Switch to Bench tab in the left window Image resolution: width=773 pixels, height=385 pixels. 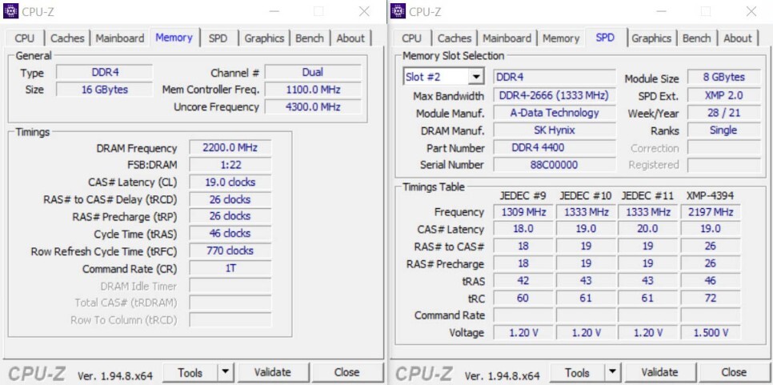click(x=310, y=38)
